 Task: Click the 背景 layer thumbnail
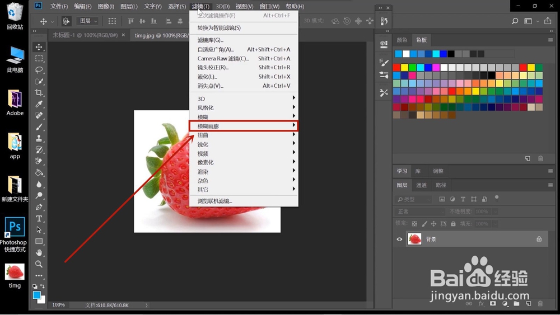click(414, 239)
